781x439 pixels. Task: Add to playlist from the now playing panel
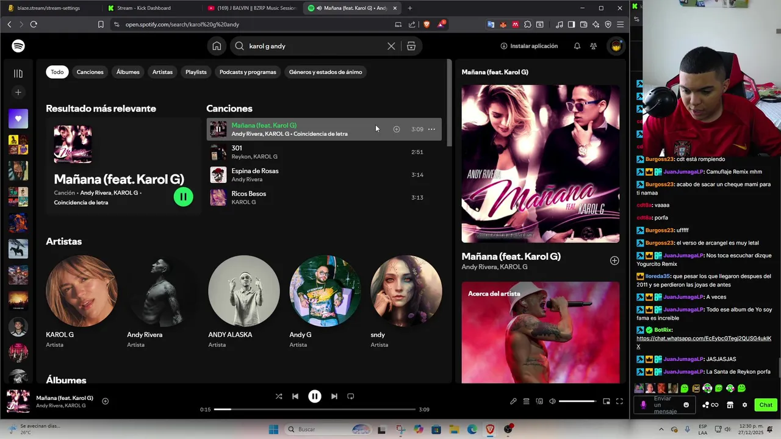point(614,260)
